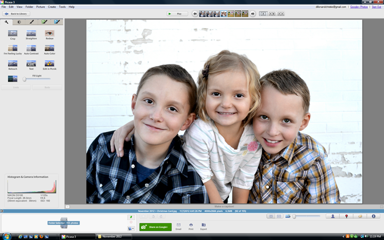Apply I'm Feeling Lucky adjustment
384x240 pixels.
[12, 50]
